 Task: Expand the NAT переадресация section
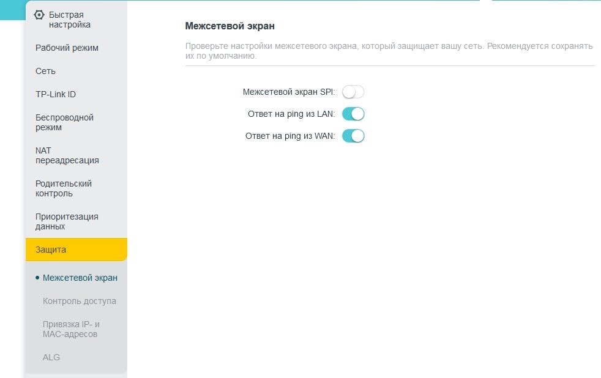click(67, 155)
